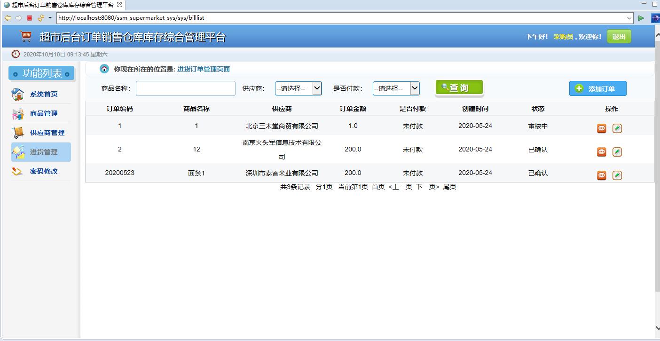This screenshot has width=660, height=341.
Task: Click the 供应商管理 sidebar icon
Action: tap(18, 132)
